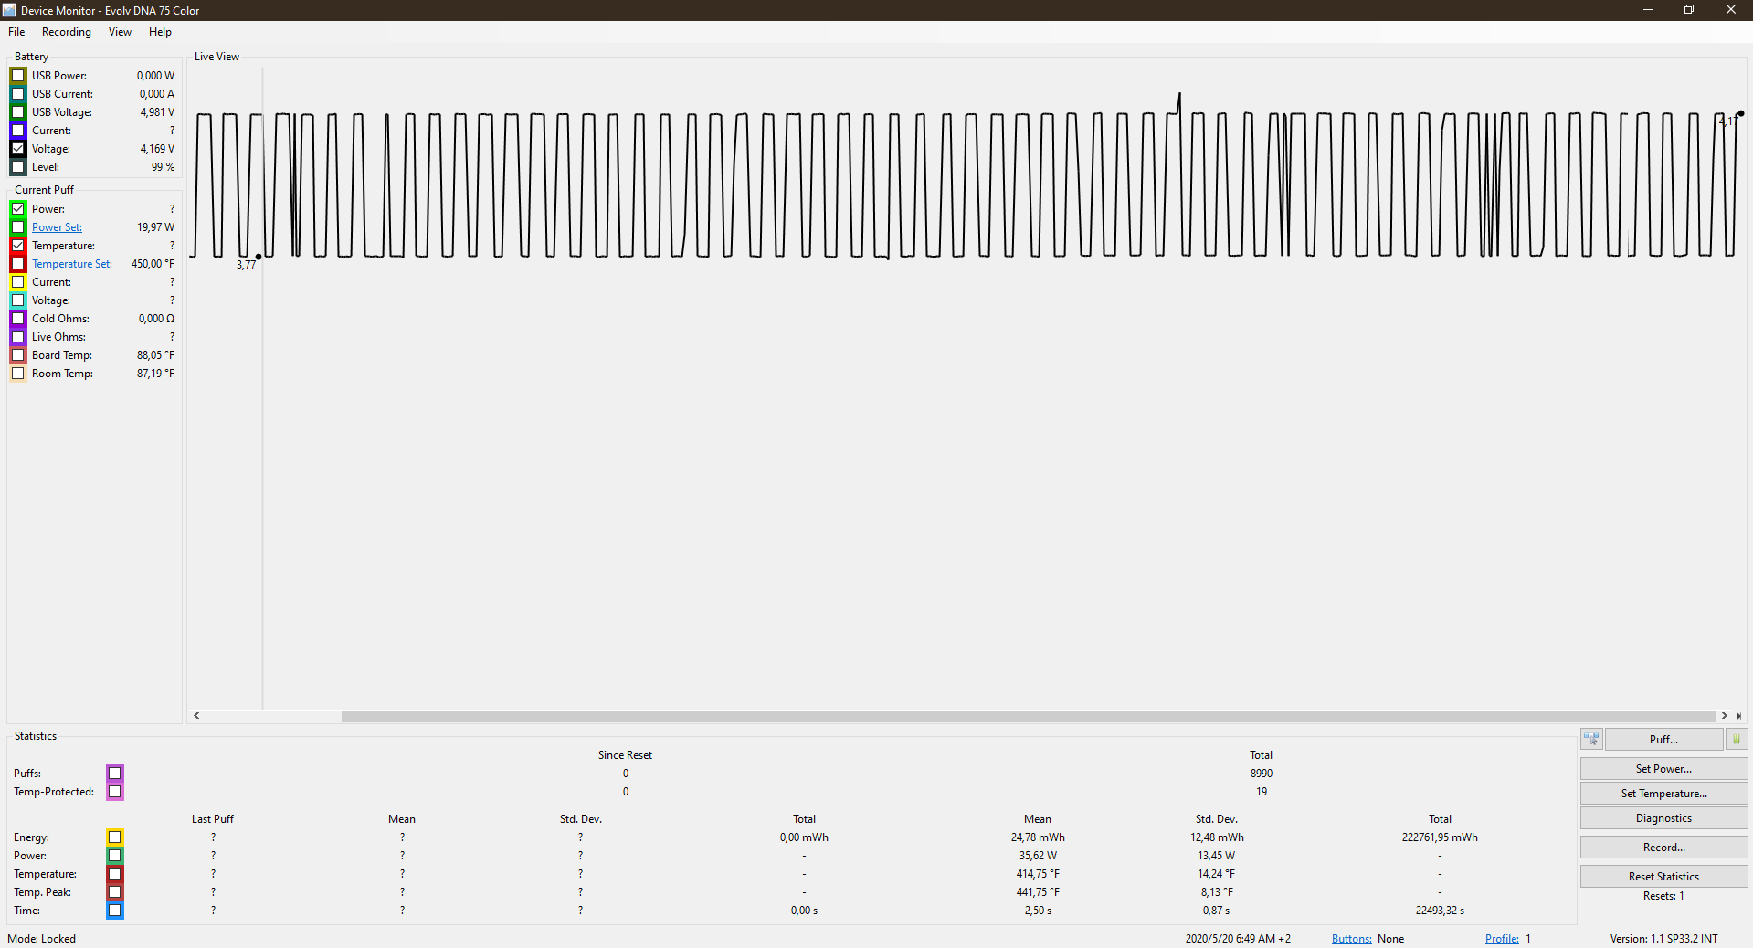1753x948 pixels.
Task: Enable the USB Power checkbox
Action: 18,76
